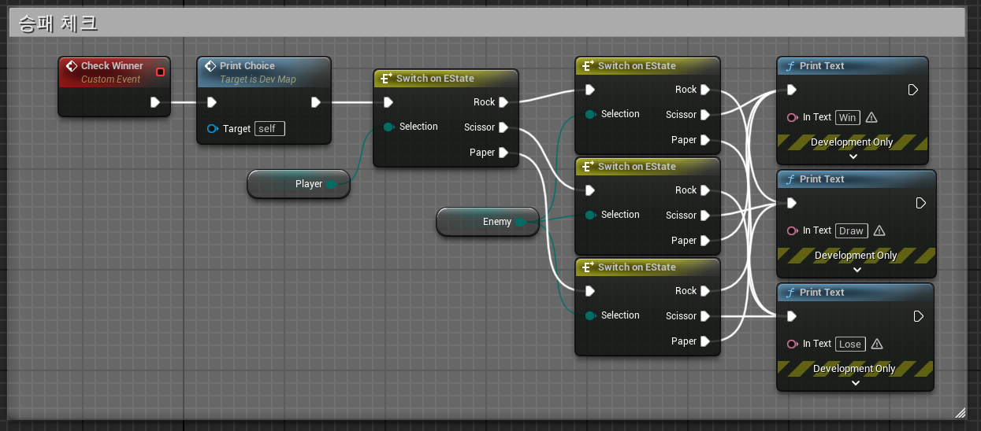
Task: Click the Check Winner exec output pin
Action: point(155,102)
